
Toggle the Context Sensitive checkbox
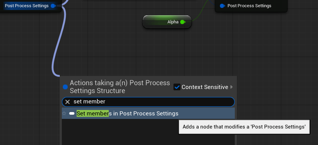tap(177, 87)
